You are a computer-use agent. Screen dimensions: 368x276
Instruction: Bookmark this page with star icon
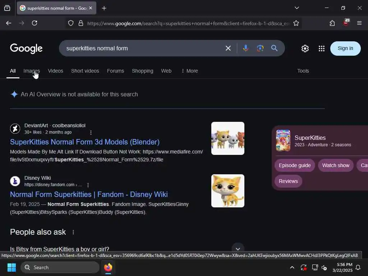(296, 23)
